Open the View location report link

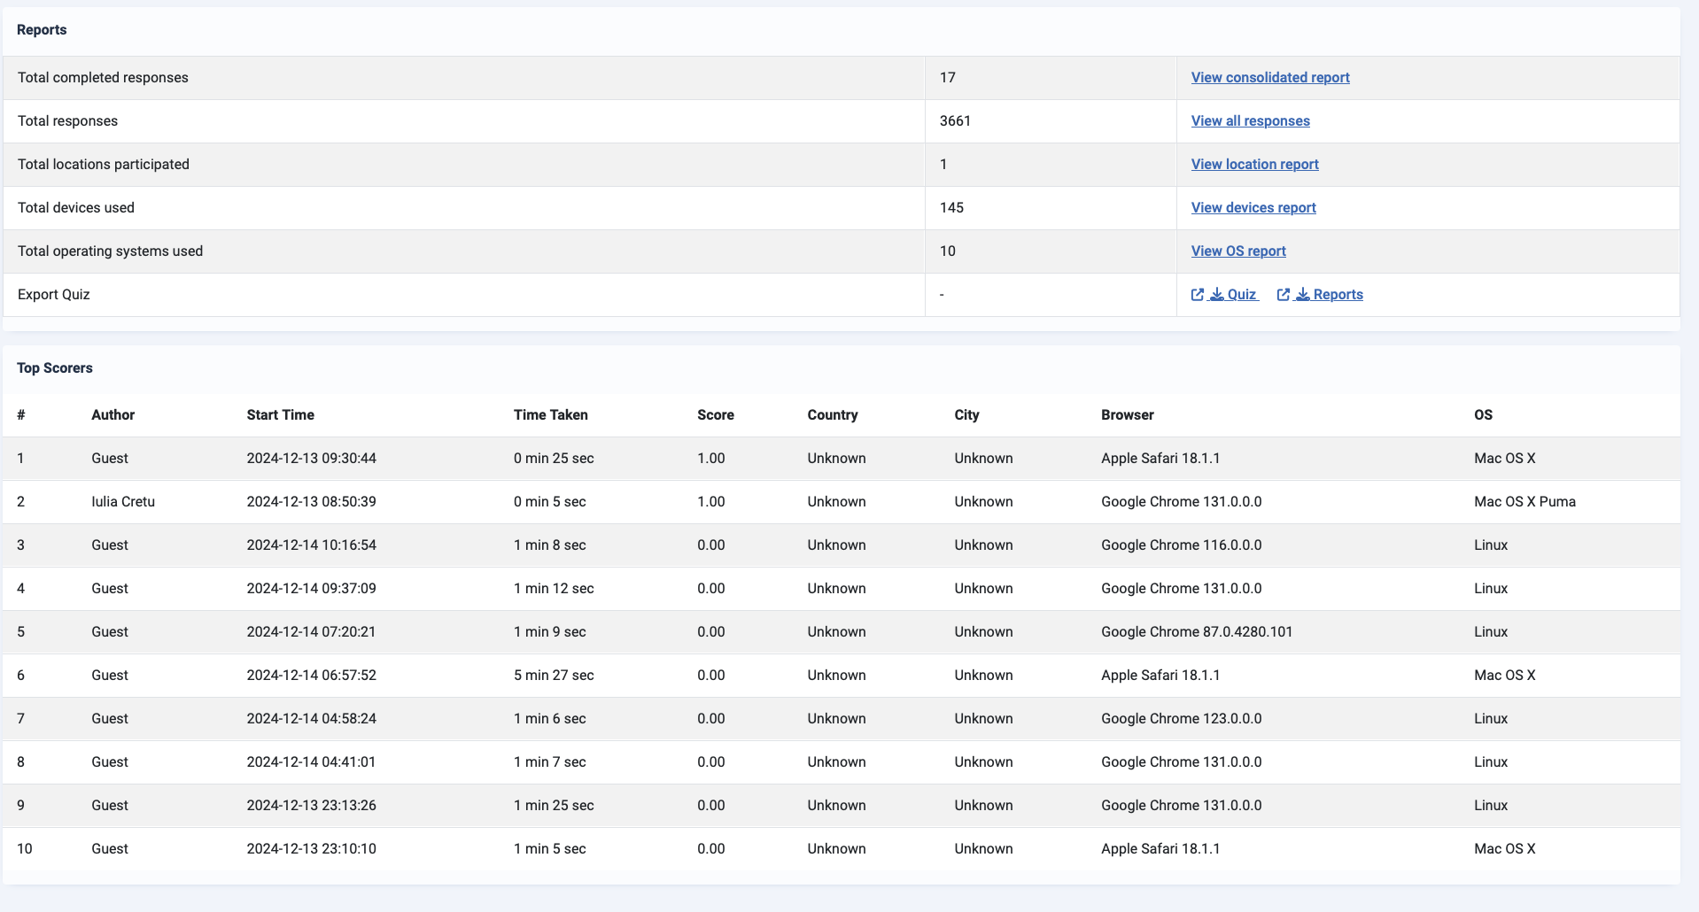pyautogui.click(x=1254, y=165)
